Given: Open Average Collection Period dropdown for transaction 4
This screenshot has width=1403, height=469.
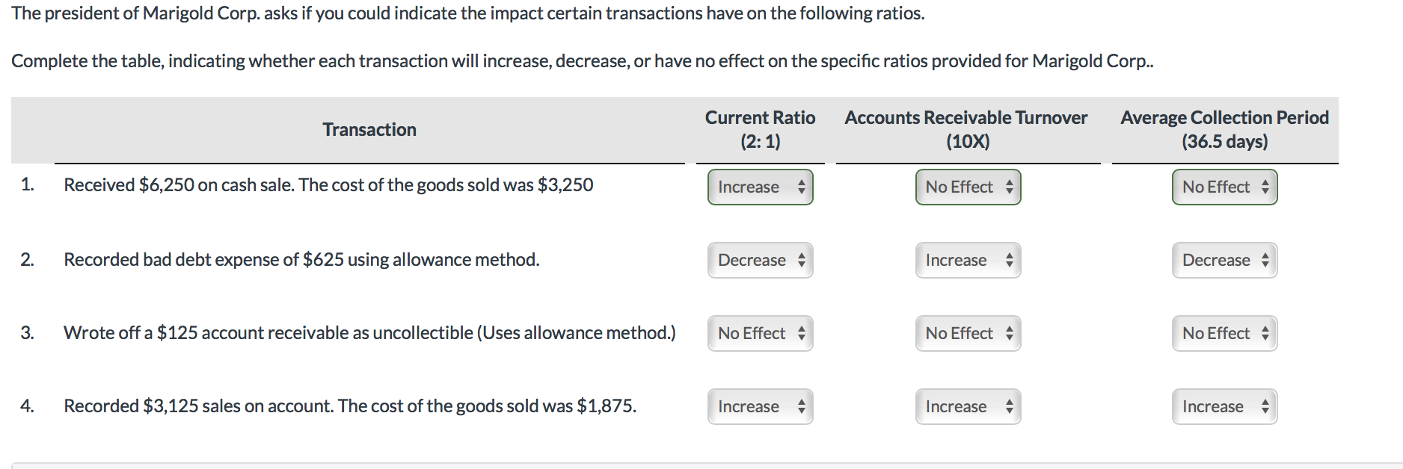Looking at the screenshot, I should coord(1224,406).
